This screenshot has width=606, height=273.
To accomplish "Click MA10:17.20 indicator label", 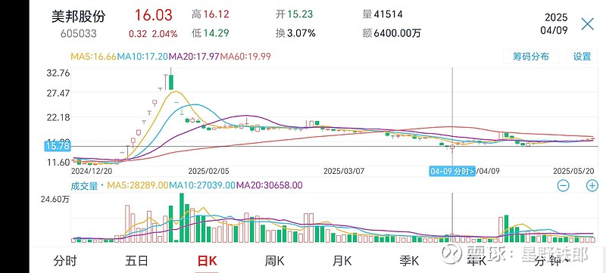I will pyautogui.click(x=142, y=57).
